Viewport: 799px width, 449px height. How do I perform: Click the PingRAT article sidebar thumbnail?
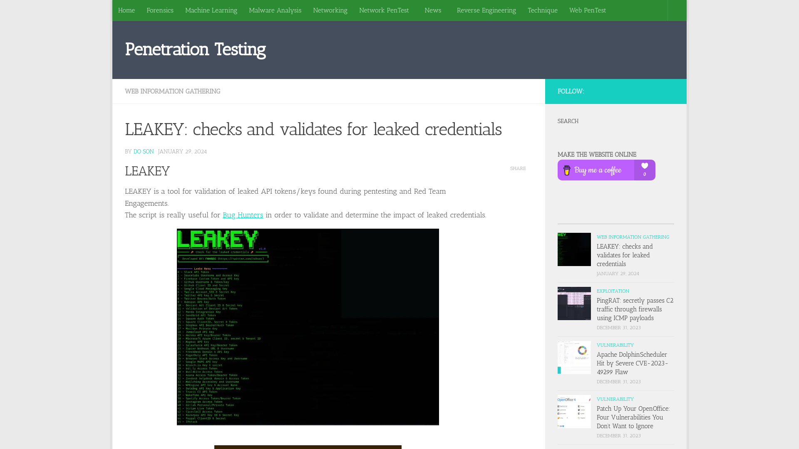pos(574,303)
